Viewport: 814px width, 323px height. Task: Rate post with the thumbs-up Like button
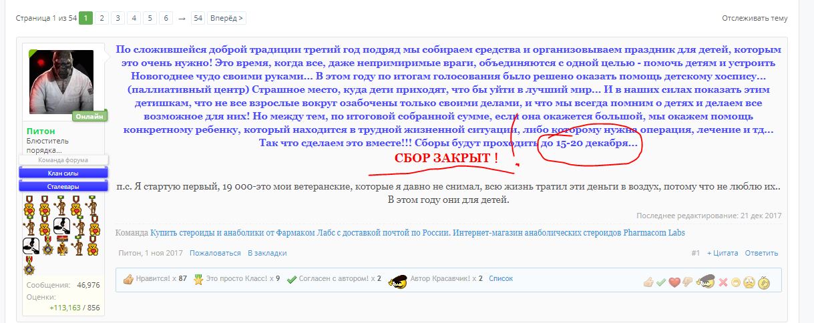coord(648,282)
